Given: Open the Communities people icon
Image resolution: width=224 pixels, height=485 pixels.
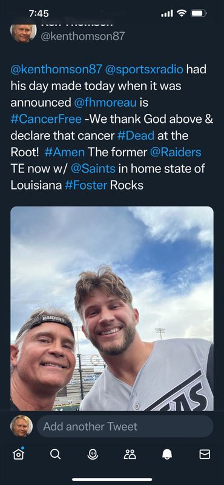Looking at the screenshot, I should (130, 454).
